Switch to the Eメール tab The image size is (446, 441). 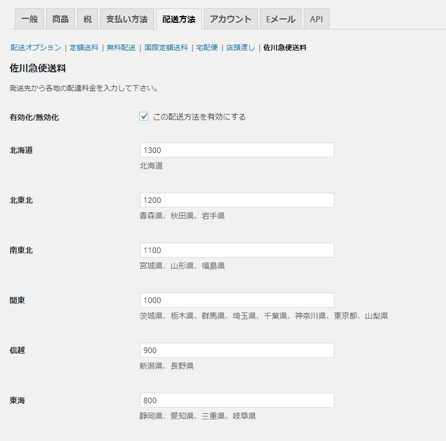coord(280,19)
